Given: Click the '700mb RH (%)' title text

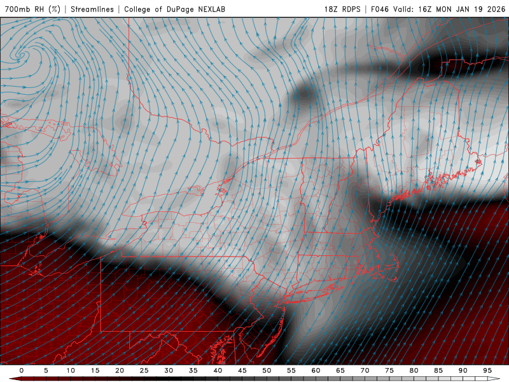Looking at the screenshot, I should pyautogui.click(x=32, y=9).
